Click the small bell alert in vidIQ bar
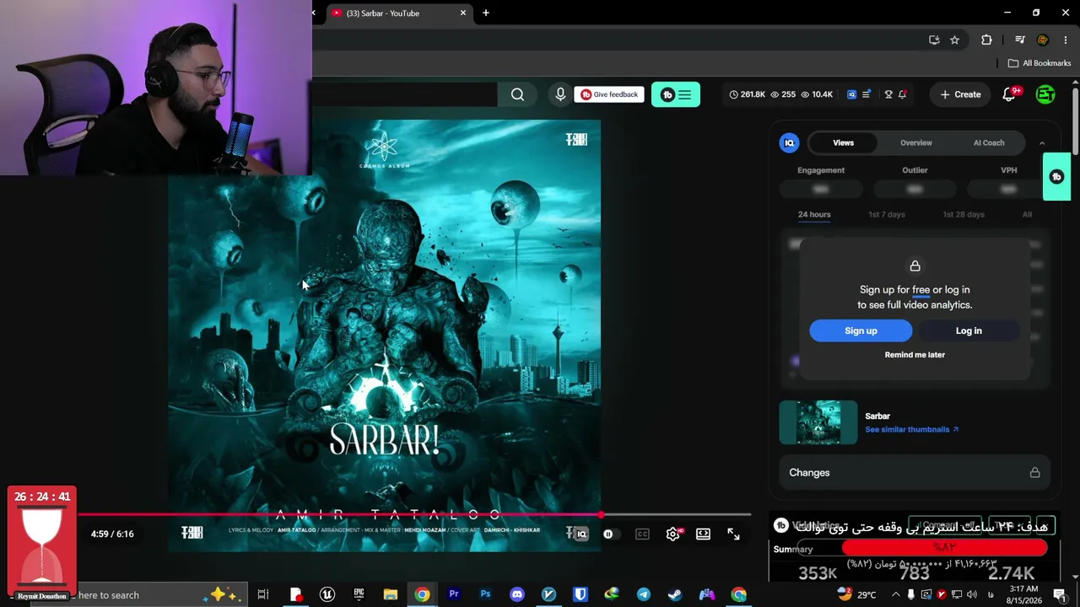The width and height of the screenshot is (1080, 607). pyautogui.click(x=902, y=94)
